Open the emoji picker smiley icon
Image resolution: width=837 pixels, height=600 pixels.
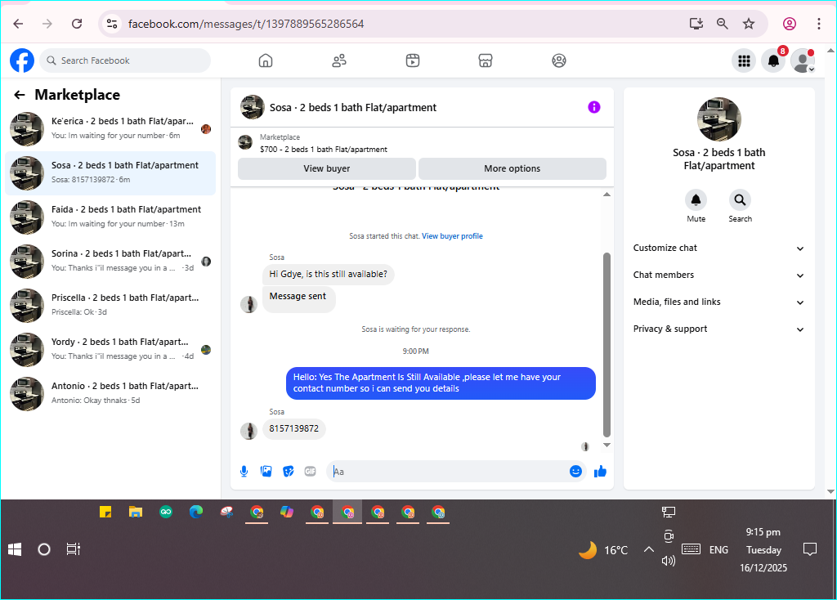[575, 472]
